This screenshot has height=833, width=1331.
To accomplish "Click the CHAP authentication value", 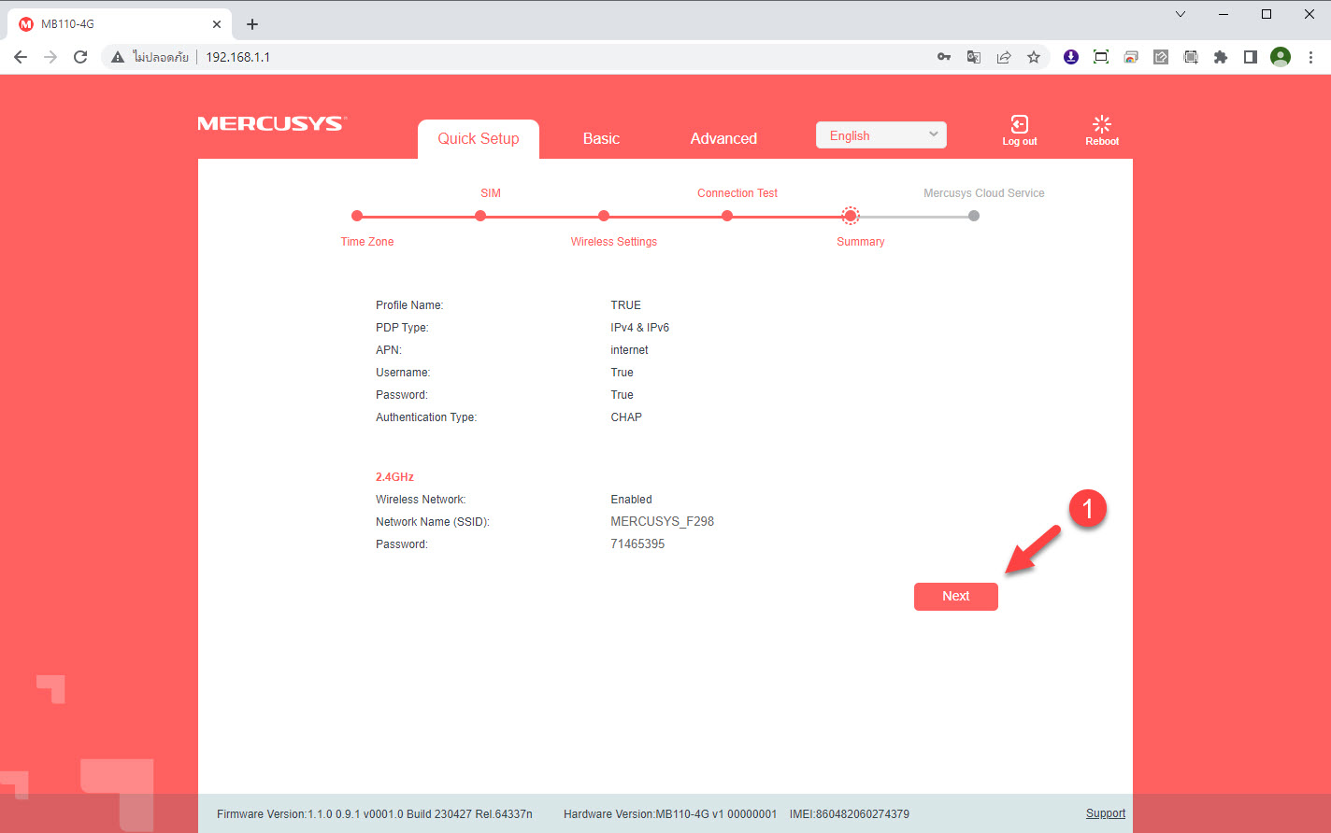I will pyautogui.click(x=626, y=417).
